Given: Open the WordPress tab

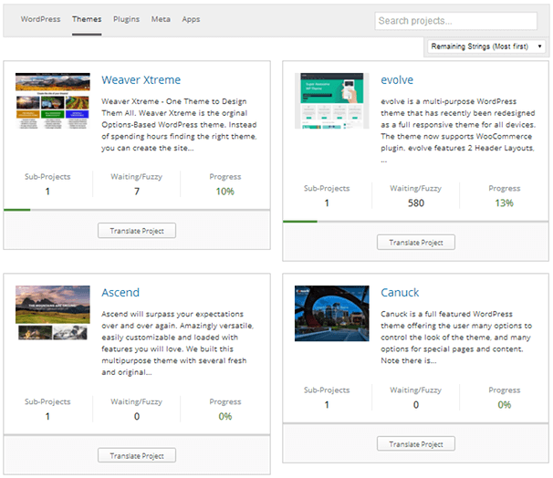Looking at the screenshot, I should tap(40, 19).
